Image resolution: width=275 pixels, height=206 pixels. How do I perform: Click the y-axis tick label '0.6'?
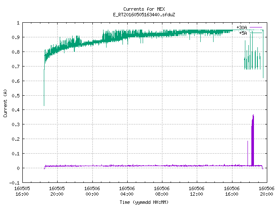pyautogui.click(x=15, y=81)
